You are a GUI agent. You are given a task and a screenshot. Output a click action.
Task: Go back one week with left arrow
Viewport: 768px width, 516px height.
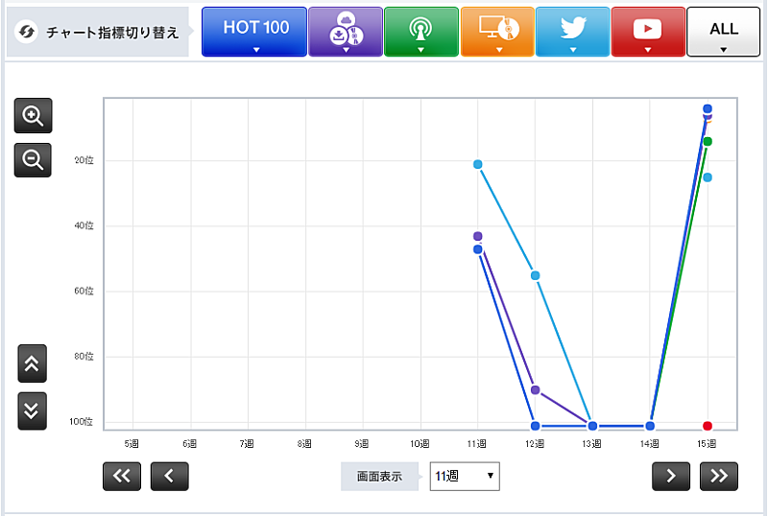click(170, 476)
